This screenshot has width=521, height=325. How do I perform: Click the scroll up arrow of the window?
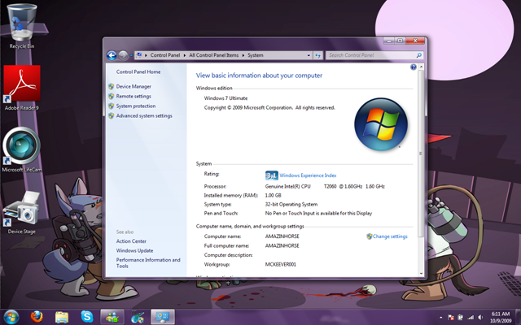click(x=421, y=67)
